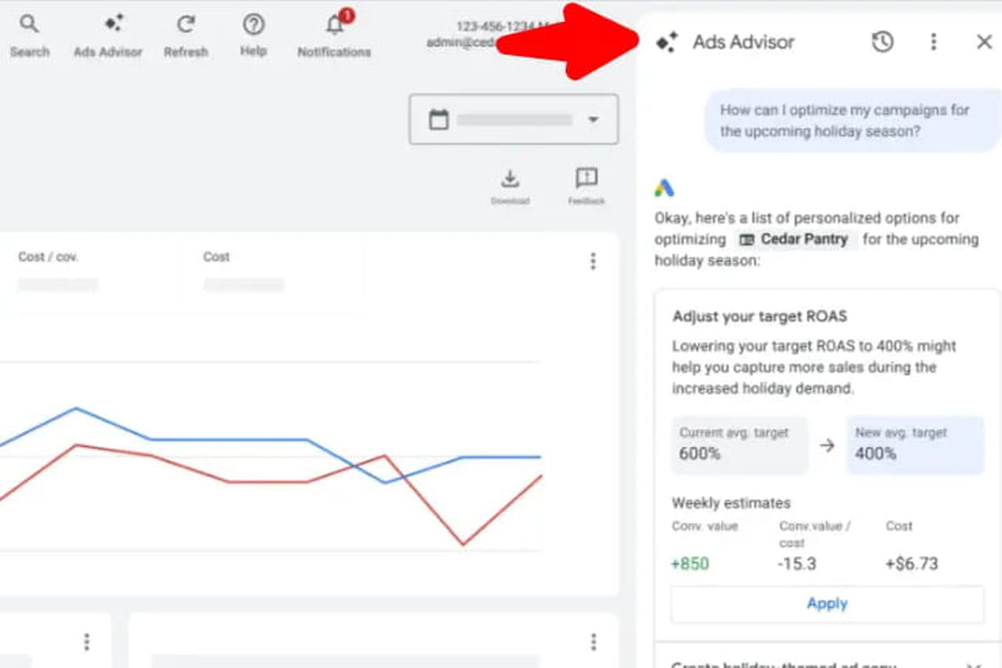The height and width of the screenshot is (668, 1002).
Task: Open conversation history in Ads Advisor panel
Action: pyautogui.click(x=882, y=42)
